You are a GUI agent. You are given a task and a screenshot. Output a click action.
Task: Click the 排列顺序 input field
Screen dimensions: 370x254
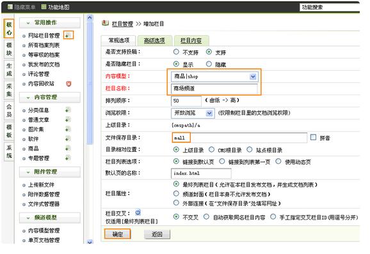(x=186, y=101)
